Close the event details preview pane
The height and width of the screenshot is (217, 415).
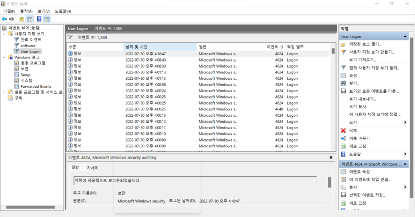click(331, 158)
